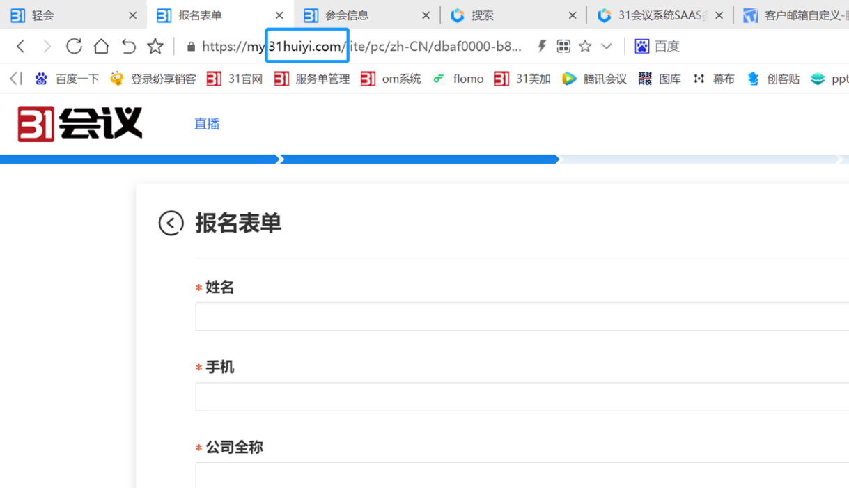
Task: Open the browser home page icon
Action: 102,46
